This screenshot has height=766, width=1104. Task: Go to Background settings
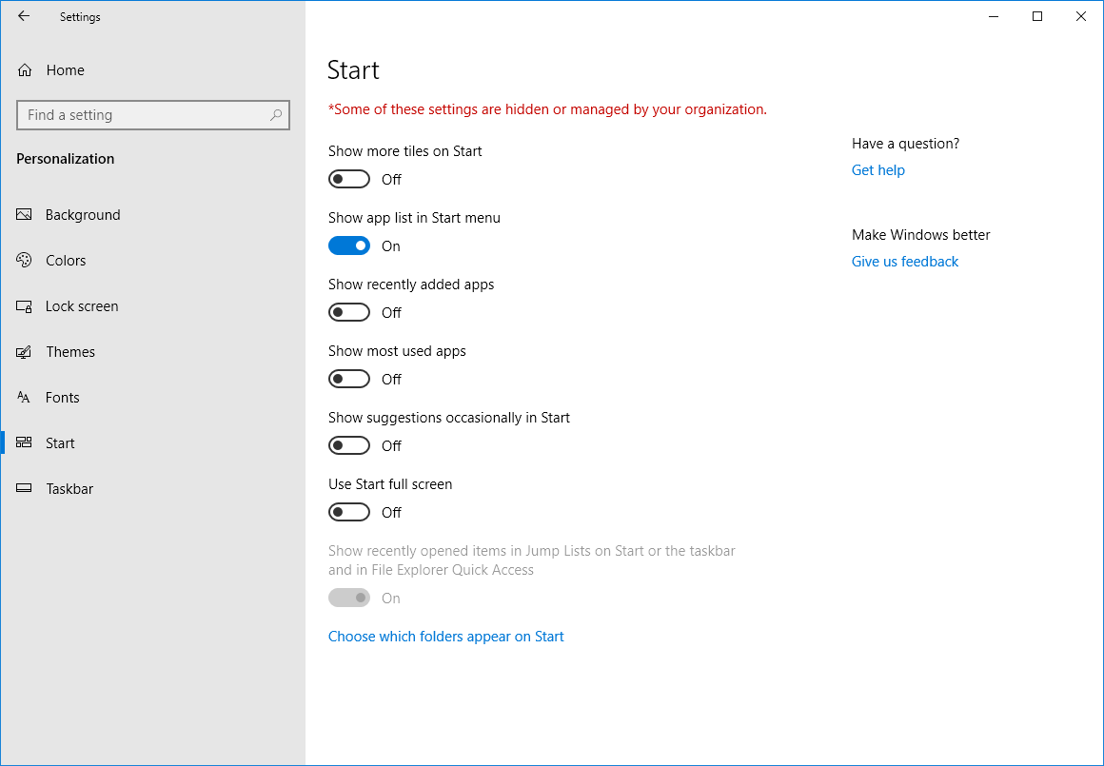(153, 215)
